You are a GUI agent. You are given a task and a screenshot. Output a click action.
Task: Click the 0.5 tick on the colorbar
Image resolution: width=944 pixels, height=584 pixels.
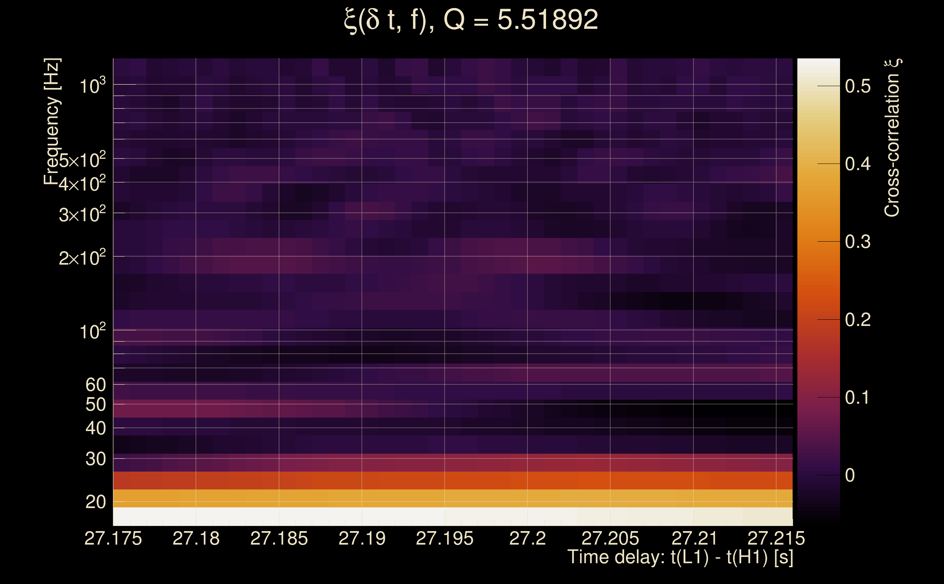point(858,86)
